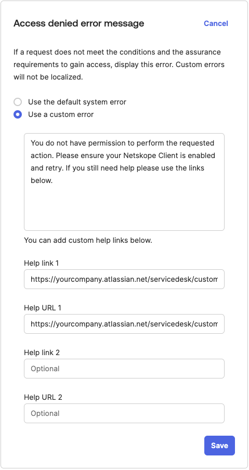The width and height of the screenshot is (249, 470).
Task: Click the "You can add custom help links below" text
Action: click(88, 240)
